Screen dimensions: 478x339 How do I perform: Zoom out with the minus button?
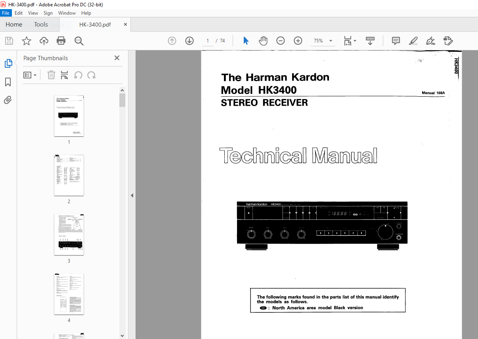[281, 41]
